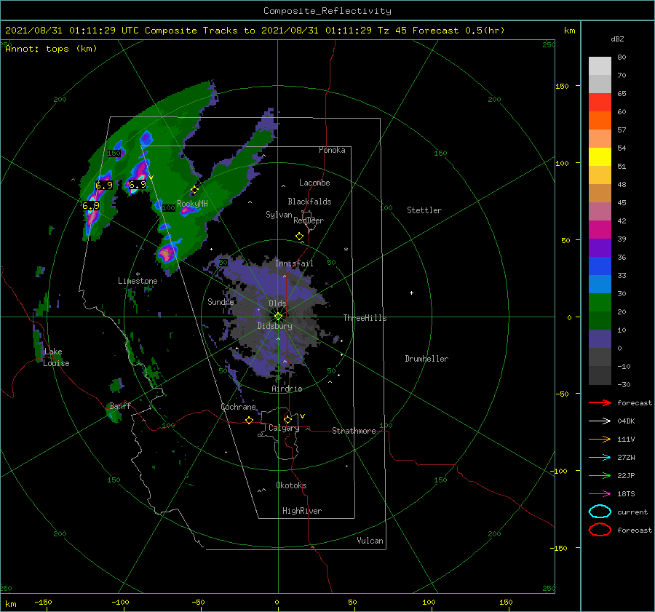Click the 6.9 storm top label beside the yellow v

click(x=138, y=185)
